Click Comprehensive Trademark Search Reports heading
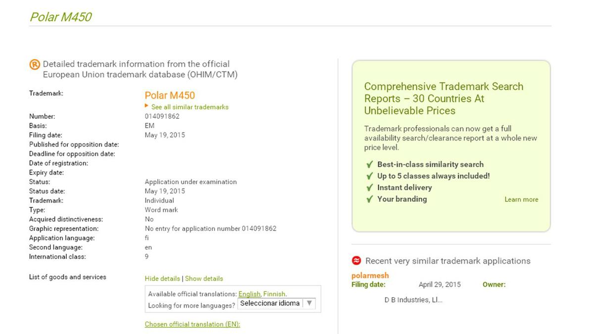594x334 pixels. [444, 98]
